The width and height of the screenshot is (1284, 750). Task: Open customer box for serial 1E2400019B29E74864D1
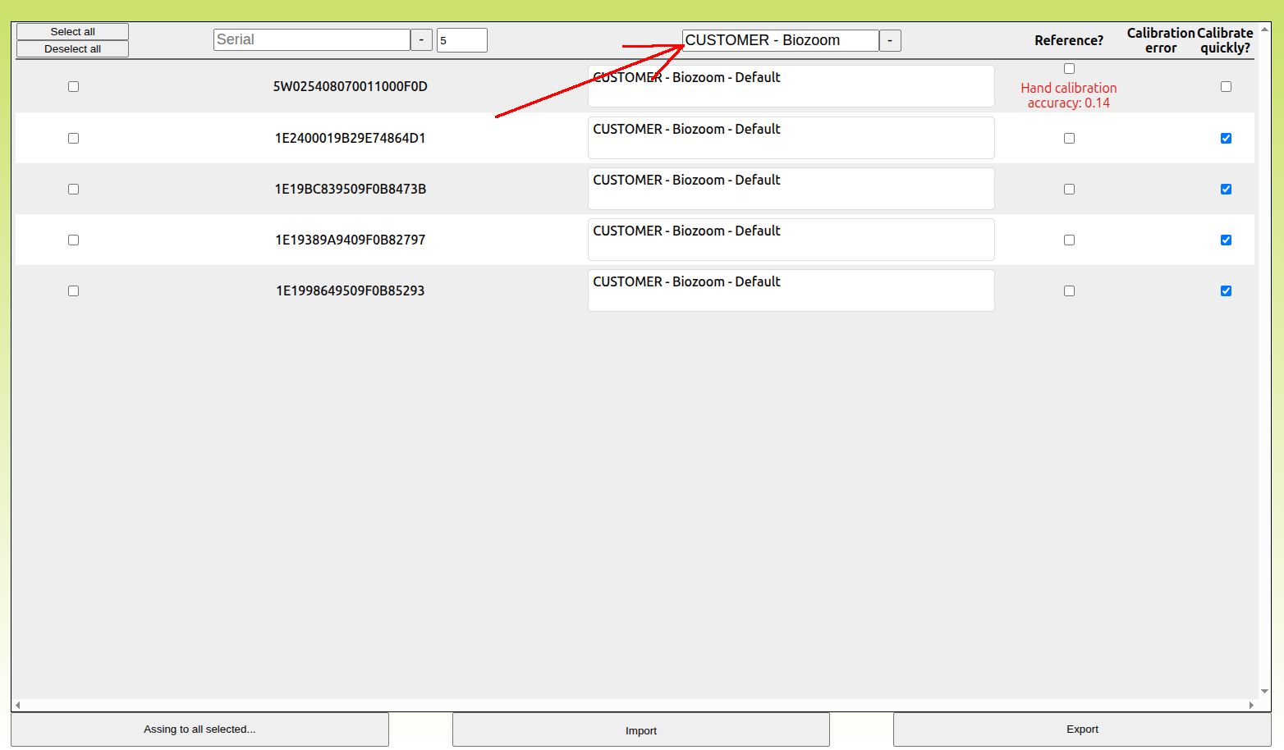791,138
